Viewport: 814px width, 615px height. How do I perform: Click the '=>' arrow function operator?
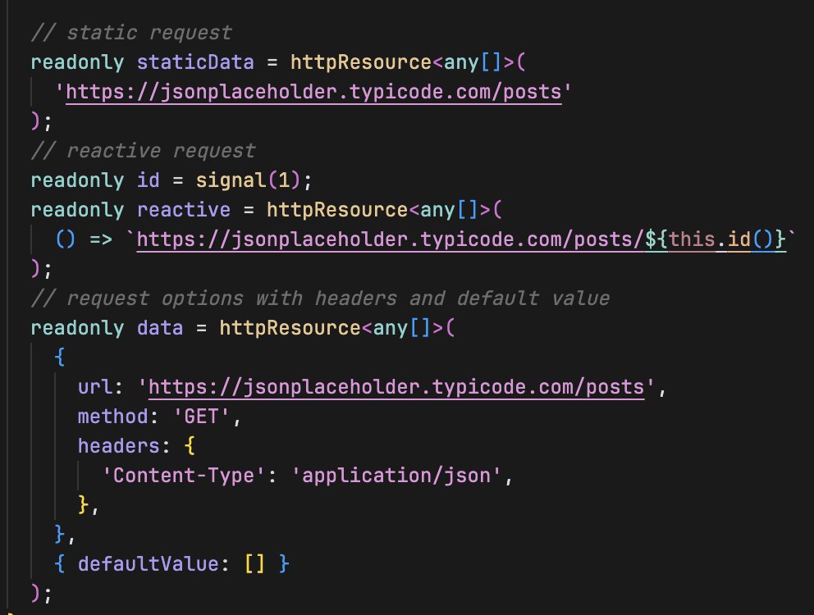pyautogui.click(x=101, y=239)
